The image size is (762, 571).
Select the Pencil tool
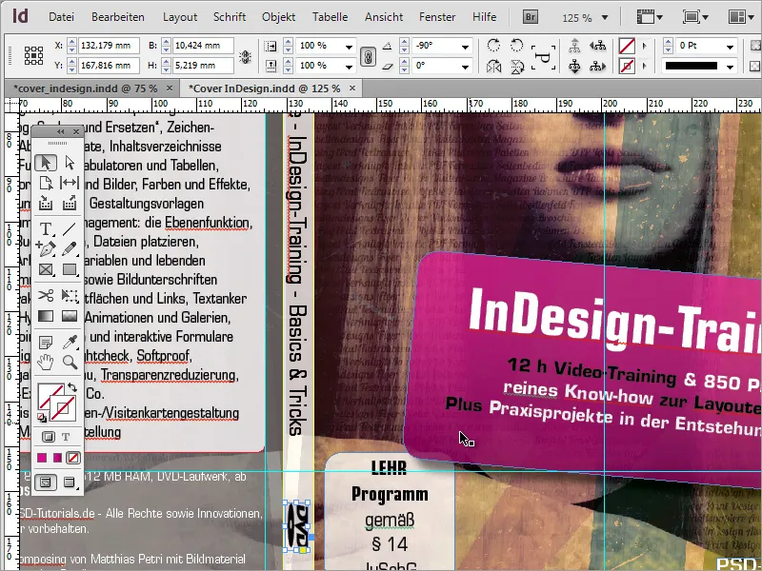[x=70, y=248]
